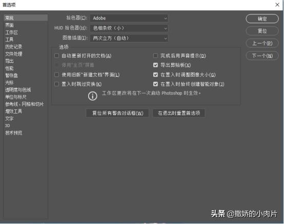Click 在退出时重置首选项 button

tap(179, 113)
